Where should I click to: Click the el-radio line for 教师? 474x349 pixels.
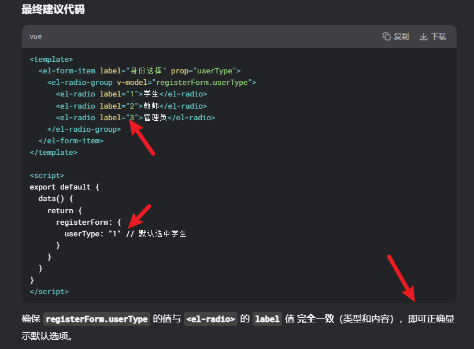[x=131, y=106]
